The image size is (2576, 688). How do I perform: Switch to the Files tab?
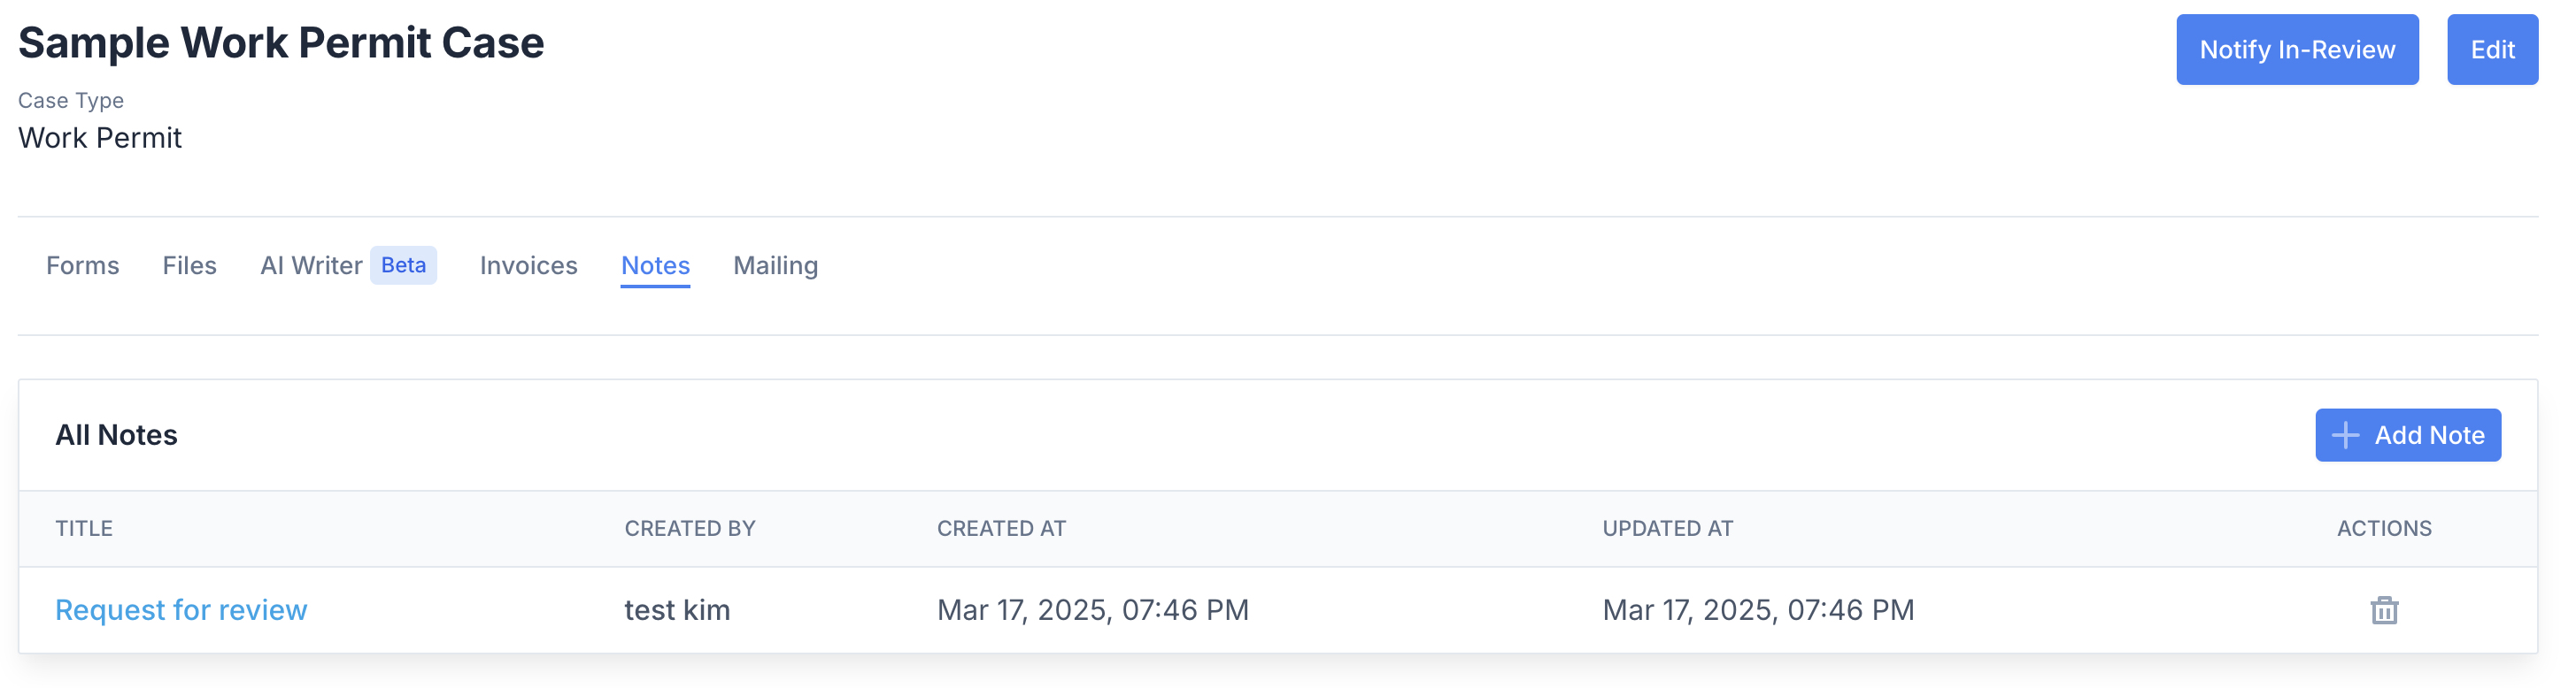click(x=190, y=265)
